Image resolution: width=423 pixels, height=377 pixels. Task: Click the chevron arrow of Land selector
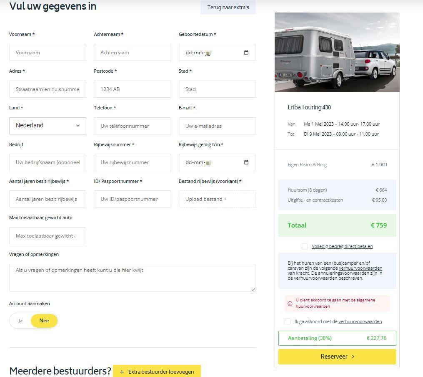(78, 126)
